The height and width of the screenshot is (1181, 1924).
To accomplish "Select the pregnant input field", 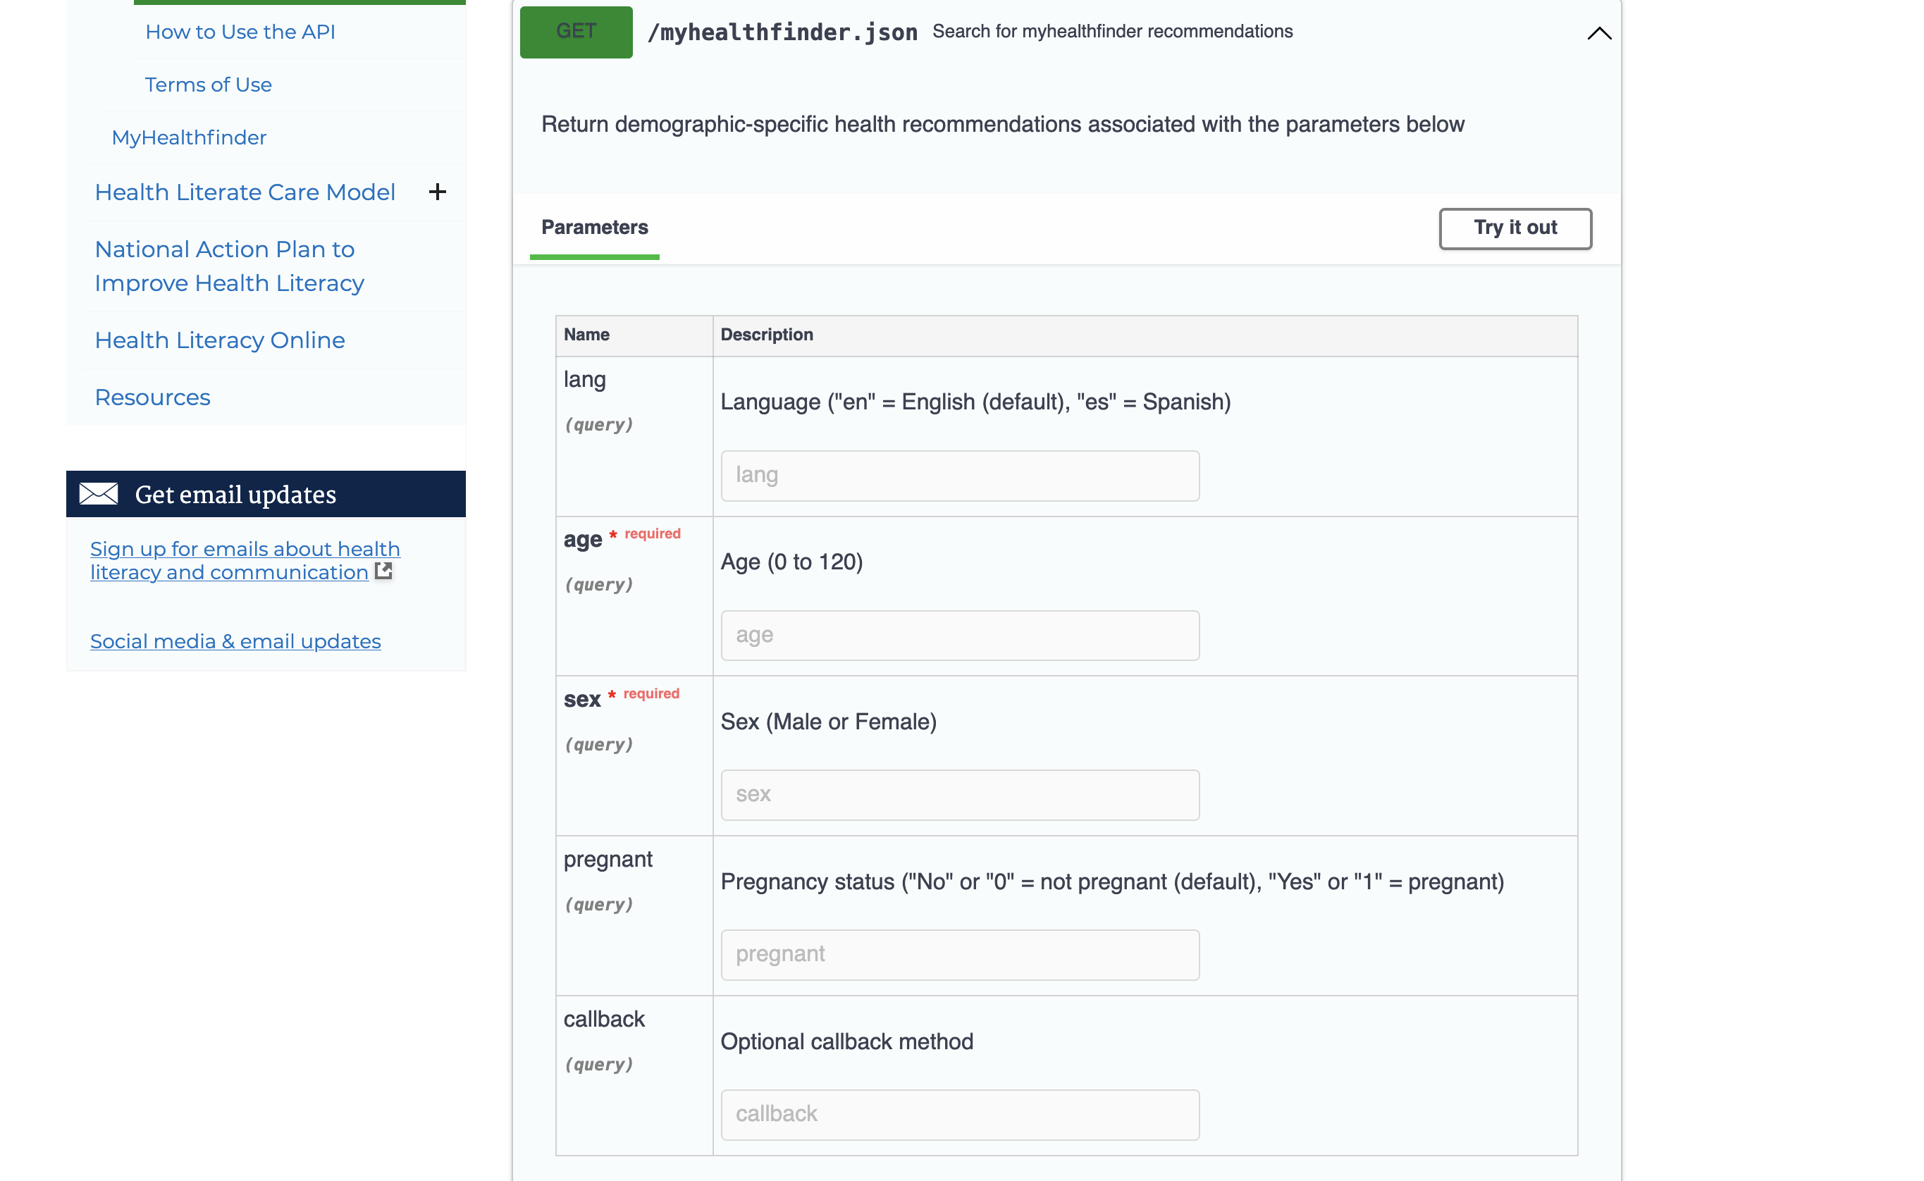I will pyautogui.click(x=959, y=955).
